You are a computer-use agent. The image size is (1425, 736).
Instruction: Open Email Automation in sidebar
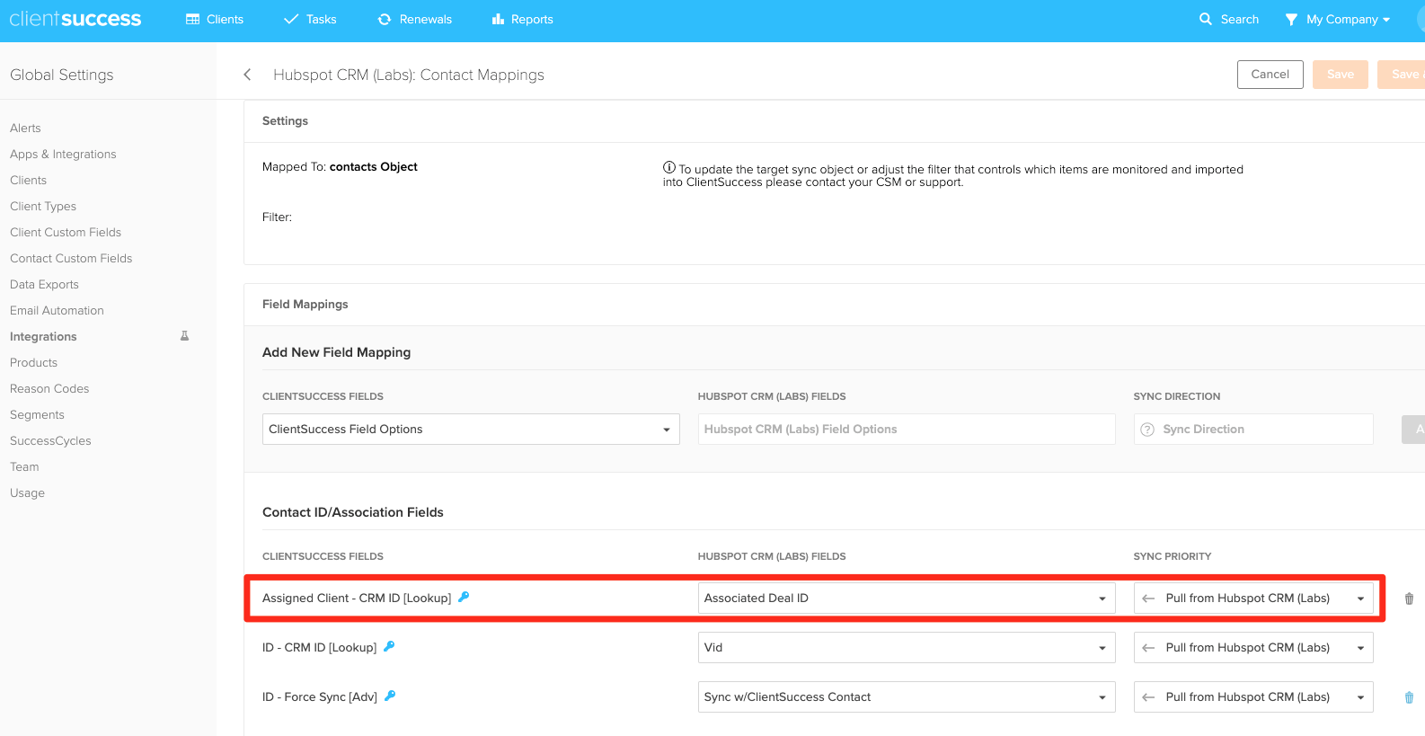(57, 310)
